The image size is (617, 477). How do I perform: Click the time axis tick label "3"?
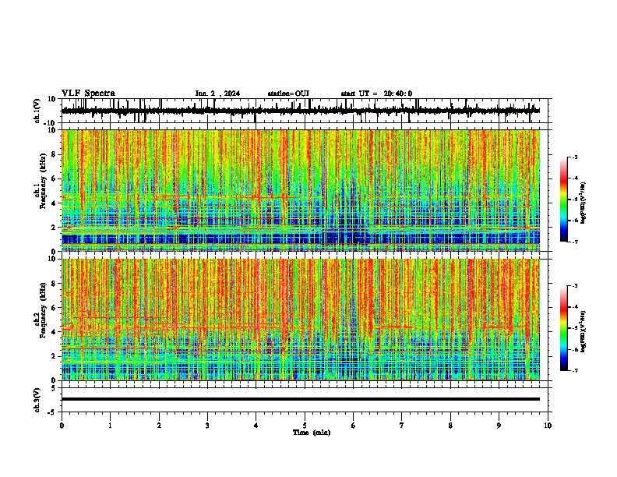coord(207,426)
